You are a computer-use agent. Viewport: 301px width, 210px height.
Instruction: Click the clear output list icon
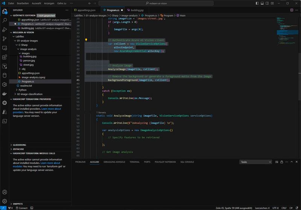click(277, 162)
